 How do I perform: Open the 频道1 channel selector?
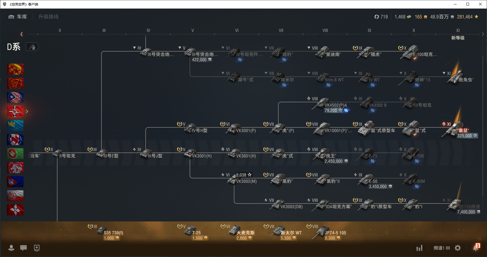tap(441, 248)
